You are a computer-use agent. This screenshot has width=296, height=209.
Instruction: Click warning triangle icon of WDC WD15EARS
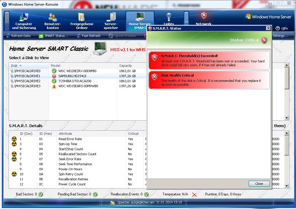coord(54,86)
